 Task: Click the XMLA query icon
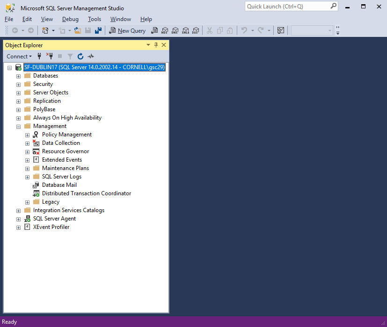(185, 30)
